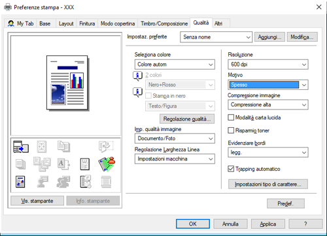Click the greyed banner paper roll icon

[x=107, y=182]
